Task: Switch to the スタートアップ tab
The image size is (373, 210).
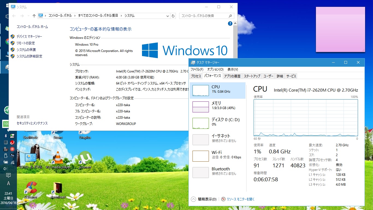Action: (252, 76)
